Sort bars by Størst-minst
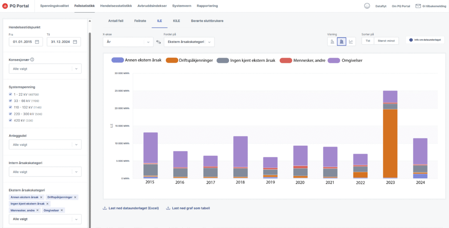The height and width of the screenshot is (228, 449). 386,41
